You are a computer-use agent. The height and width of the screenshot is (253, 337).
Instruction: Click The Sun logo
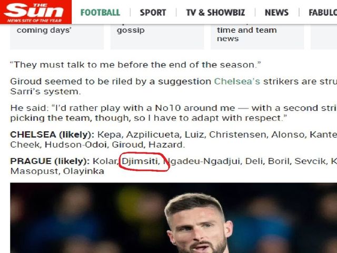(36, 12)
